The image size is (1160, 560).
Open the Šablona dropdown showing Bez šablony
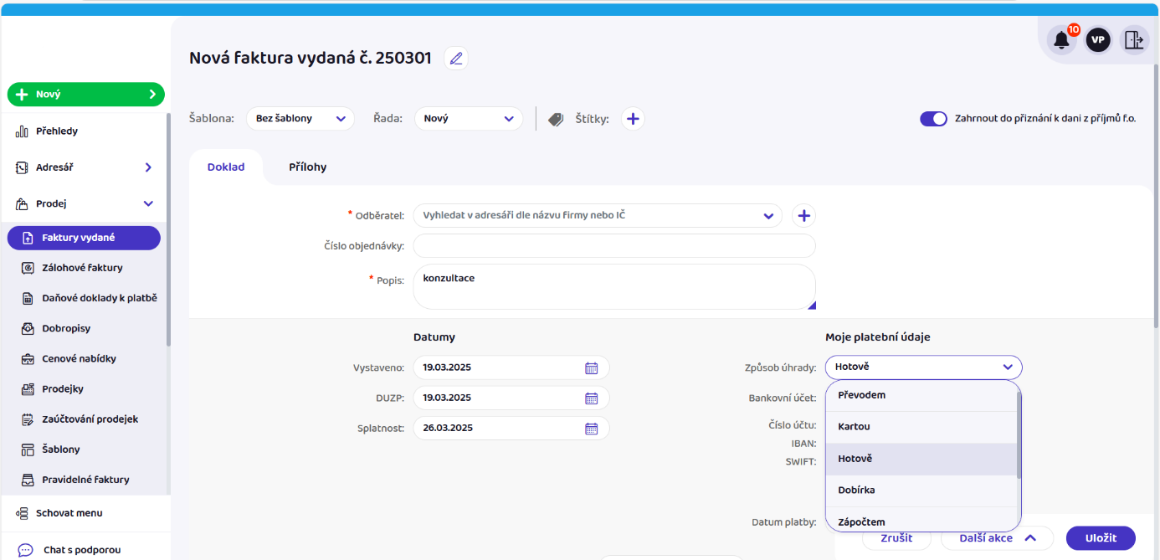[x=300, y=119]
